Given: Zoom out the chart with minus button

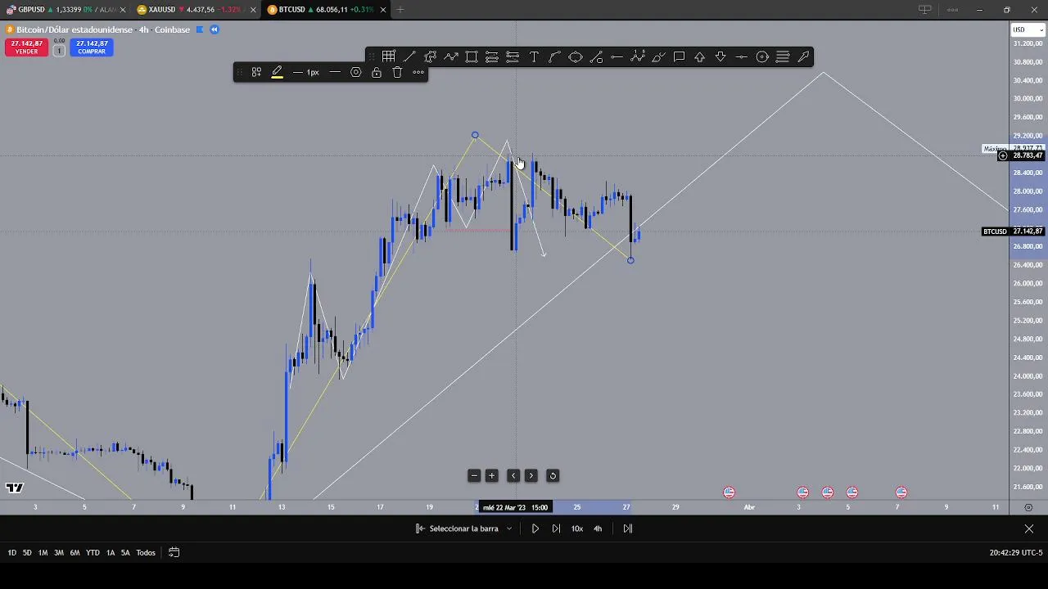Looking at the screenshot, I should click(x=474, y=475).
